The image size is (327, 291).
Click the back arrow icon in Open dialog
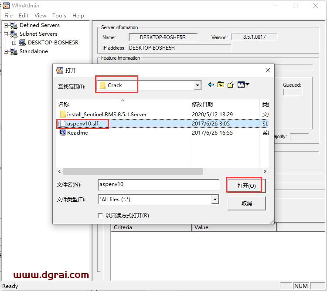point(211,85)
